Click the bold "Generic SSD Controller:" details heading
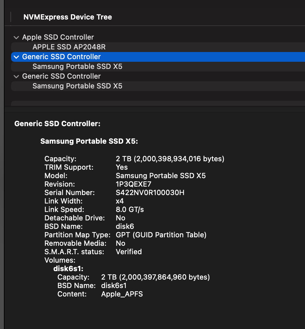 point(57,124)
